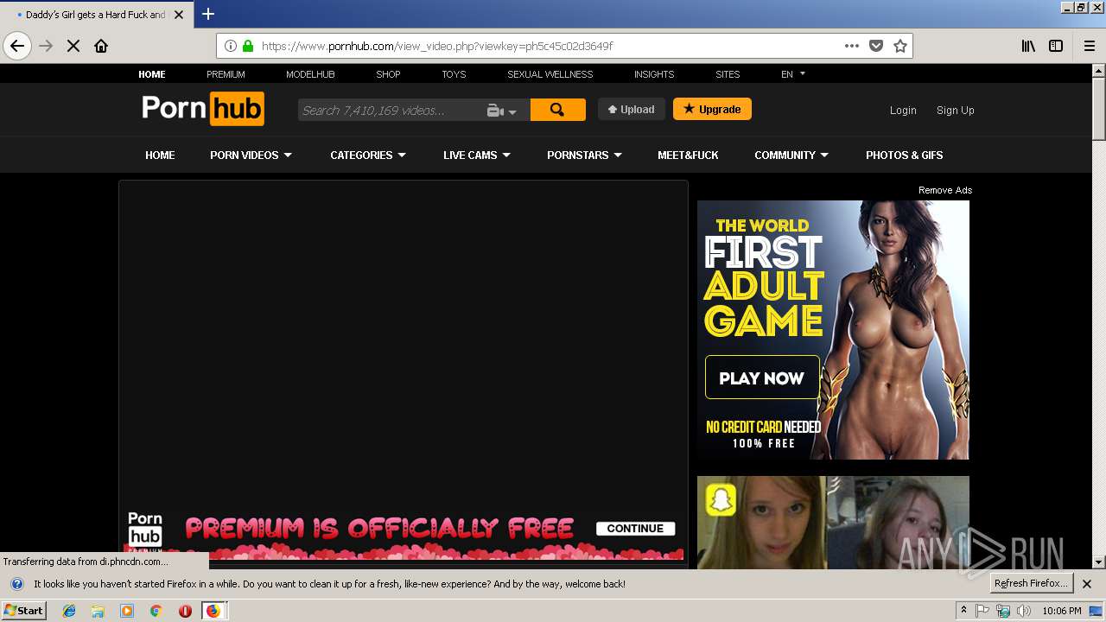Open the Firefox home page icon
The height and width of the screenshot is (622, 1106).
(x=101, y=46)
